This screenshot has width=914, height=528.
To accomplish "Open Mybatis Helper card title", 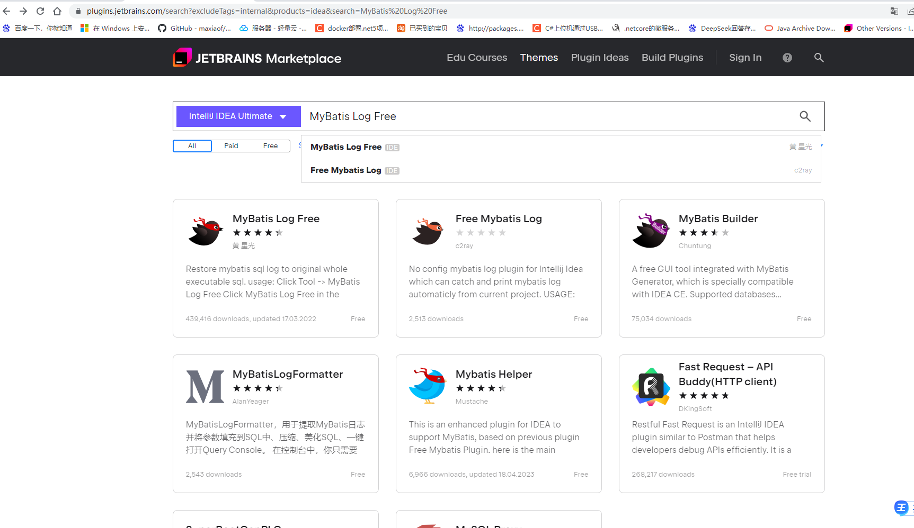I will [x=494, y=374].
